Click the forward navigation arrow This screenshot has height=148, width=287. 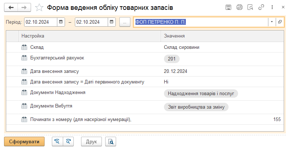(24, 7)
